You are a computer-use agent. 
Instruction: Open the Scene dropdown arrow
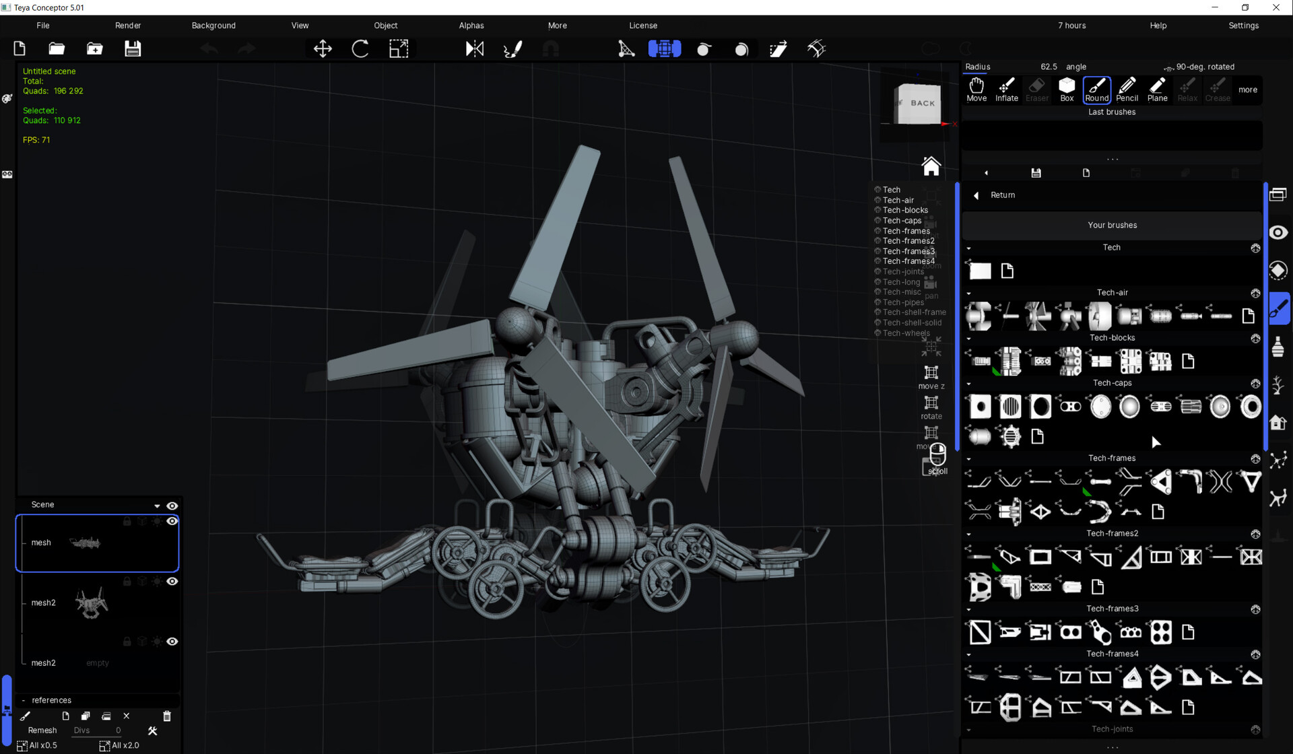coord(157,506)
